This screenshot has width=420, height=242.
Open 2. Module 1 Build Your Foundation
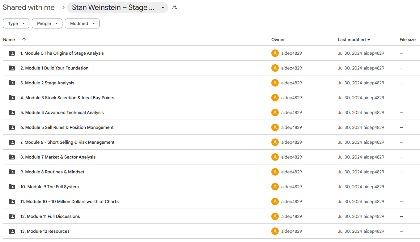(54, 68)
